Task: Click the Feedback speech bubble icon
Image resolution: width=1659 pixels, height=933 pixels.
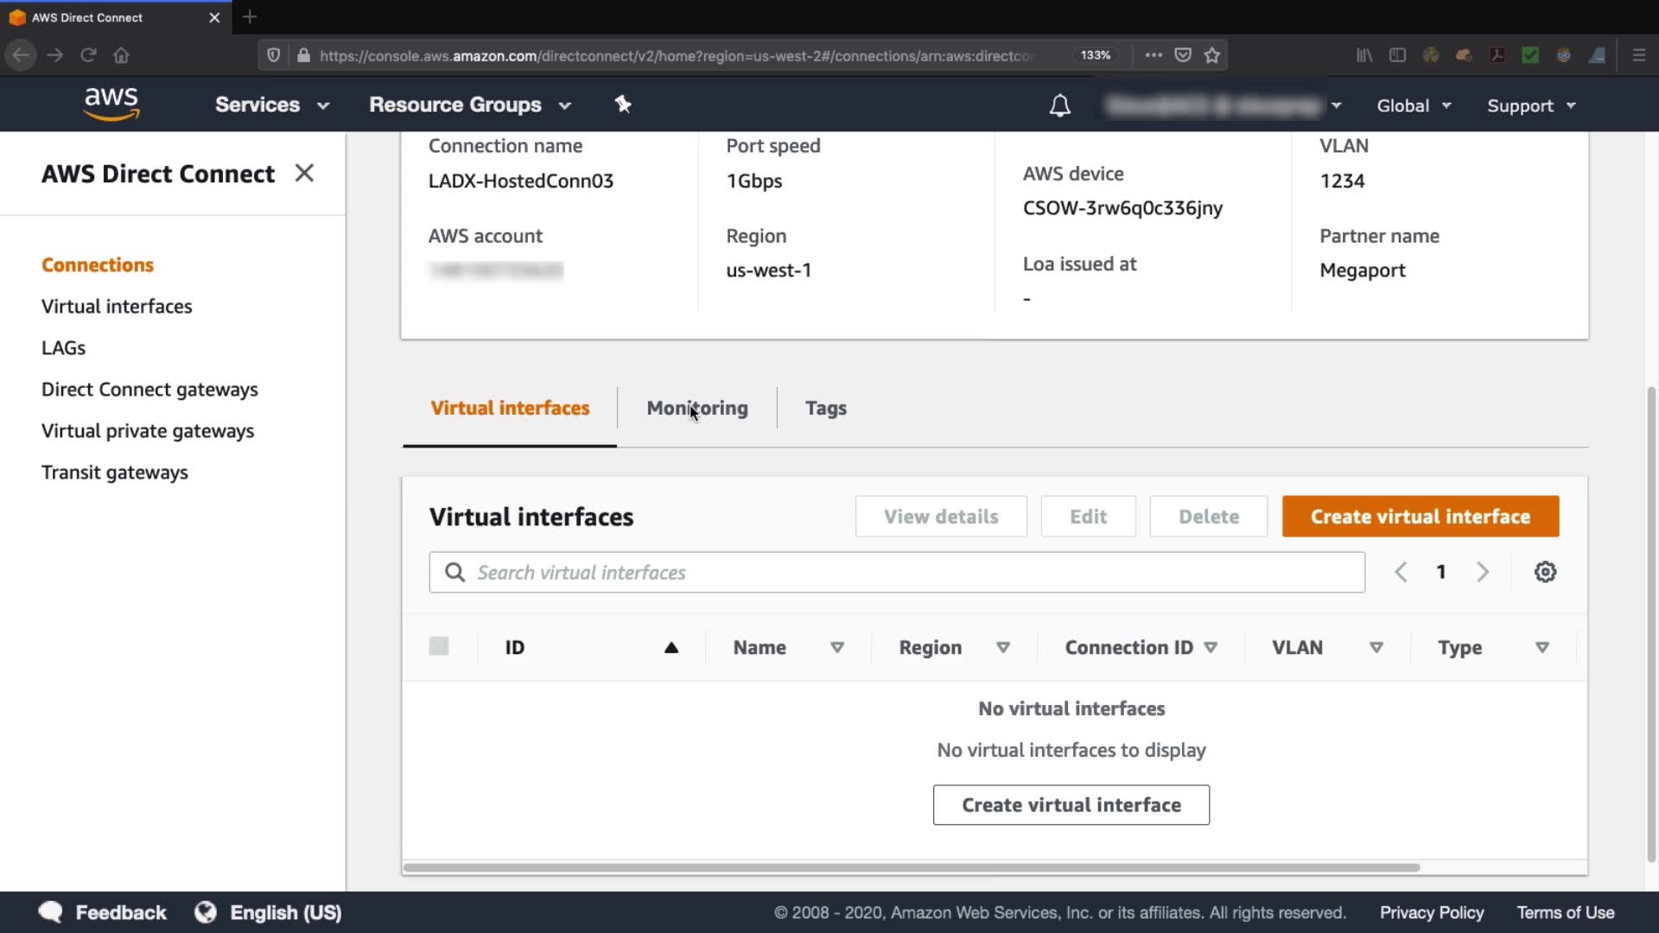Action: pos(51,912)
